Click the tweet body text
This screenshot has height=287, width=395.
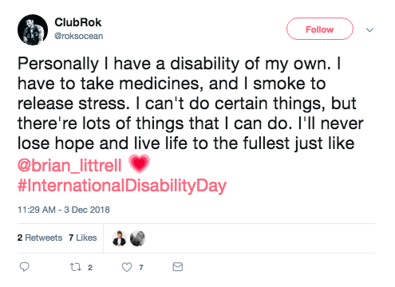(x=191, y=104)
